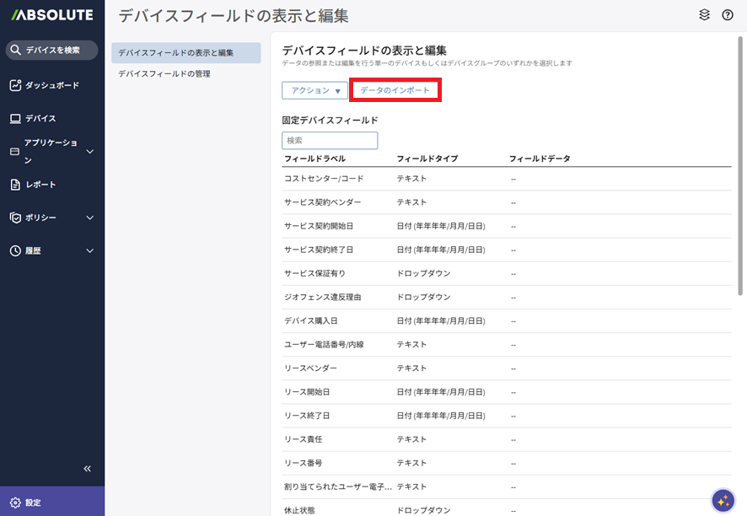This screenshot has width=747, height=516.
Task: Click the ABSOLUTE logo in the sidebar
Action: (51, 16)
